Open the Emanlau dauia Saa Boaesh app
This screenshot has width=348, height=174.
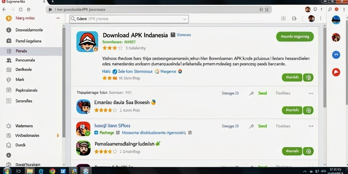tap(122, 103)
